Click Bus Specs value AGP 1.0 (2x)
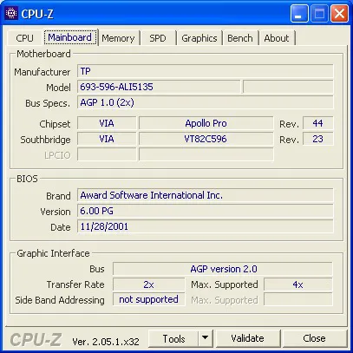Screen dimensions: 353x353 (x=206, y=102)
